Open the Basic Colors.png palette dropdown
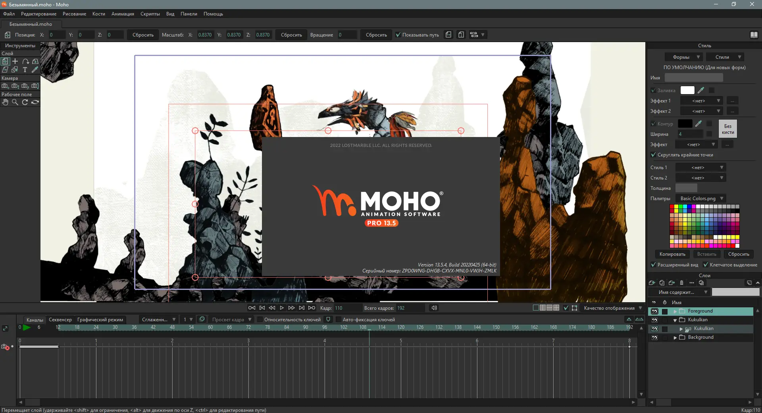The height and width of the screenshot is (413, 762). [701, 199]
